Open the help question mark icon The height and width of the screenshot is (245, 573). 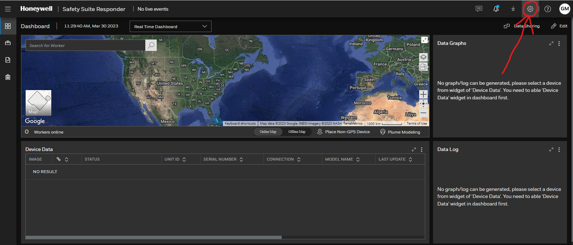click(548, 9)
